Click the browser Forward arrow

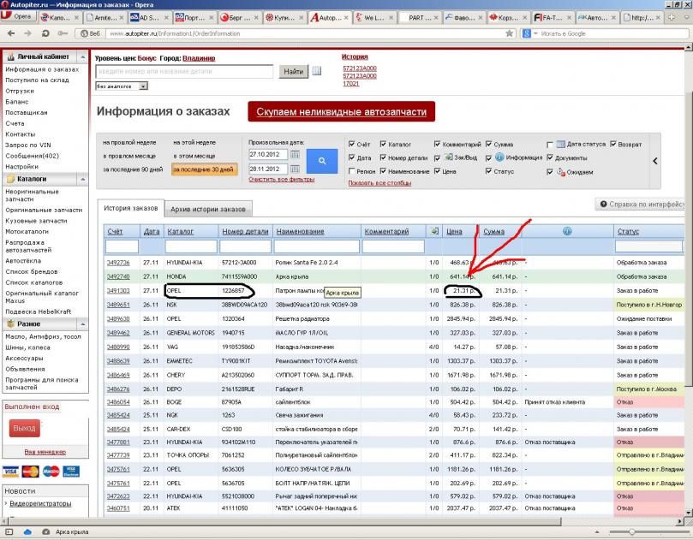[28, 33]
